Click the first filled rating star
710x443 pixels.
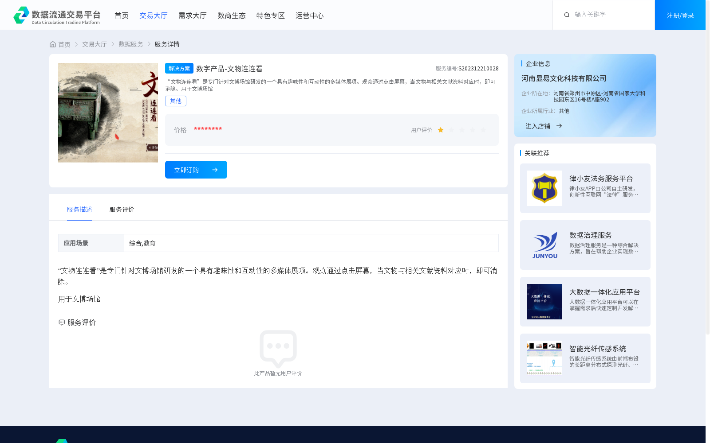pyautogui.click(x=441, y=130)
